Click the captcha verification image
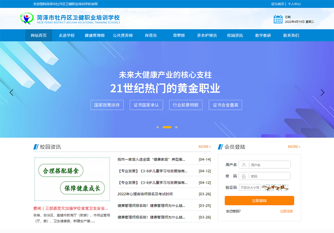This screenshot has height=233, width=334. pyautogui.click(x=275, y=187)
